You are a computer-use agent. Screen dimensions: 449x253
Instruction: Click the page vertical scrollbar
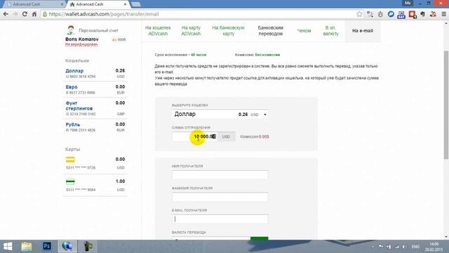coord(446,105)
